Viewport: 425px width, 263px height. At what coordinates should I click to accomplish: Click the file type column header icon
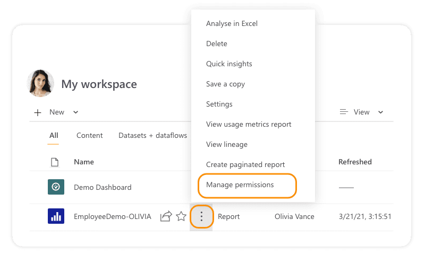point(55,162)
